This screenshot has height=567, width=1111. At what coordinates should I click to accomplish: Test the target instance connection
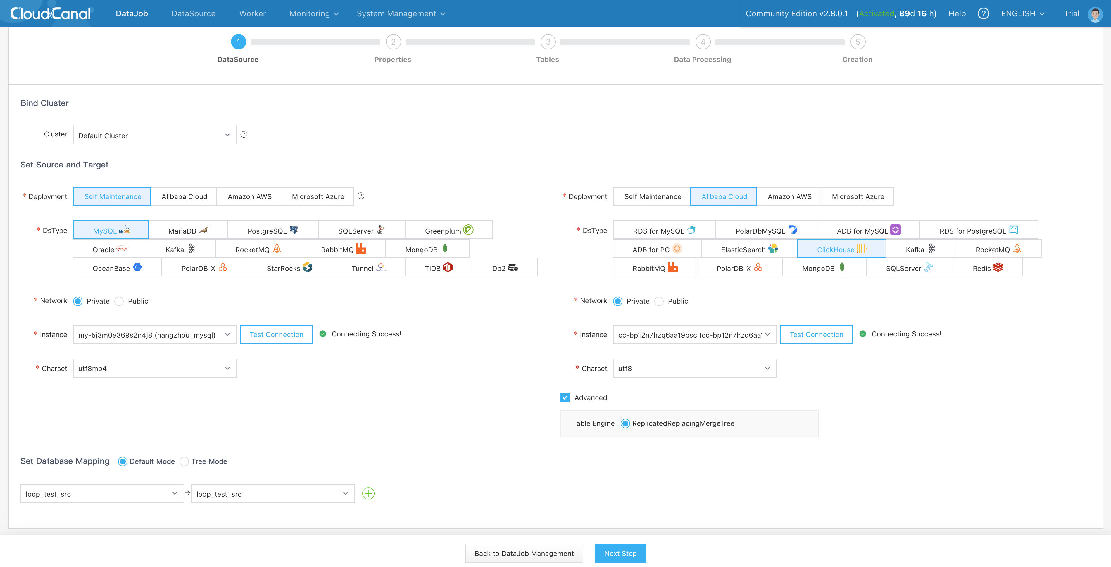point(816,335)
